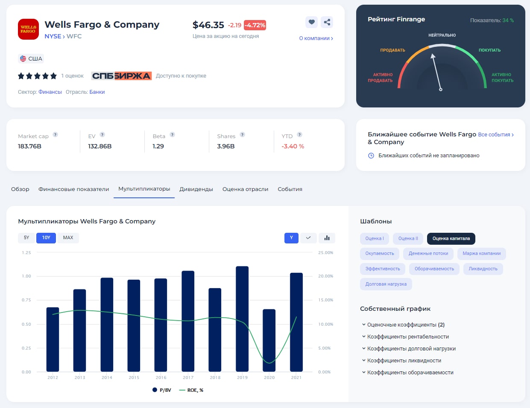530x408 pixels.
Task: Click the EV question mark icon
Action: pyautogui.click(x=102, y=135)
